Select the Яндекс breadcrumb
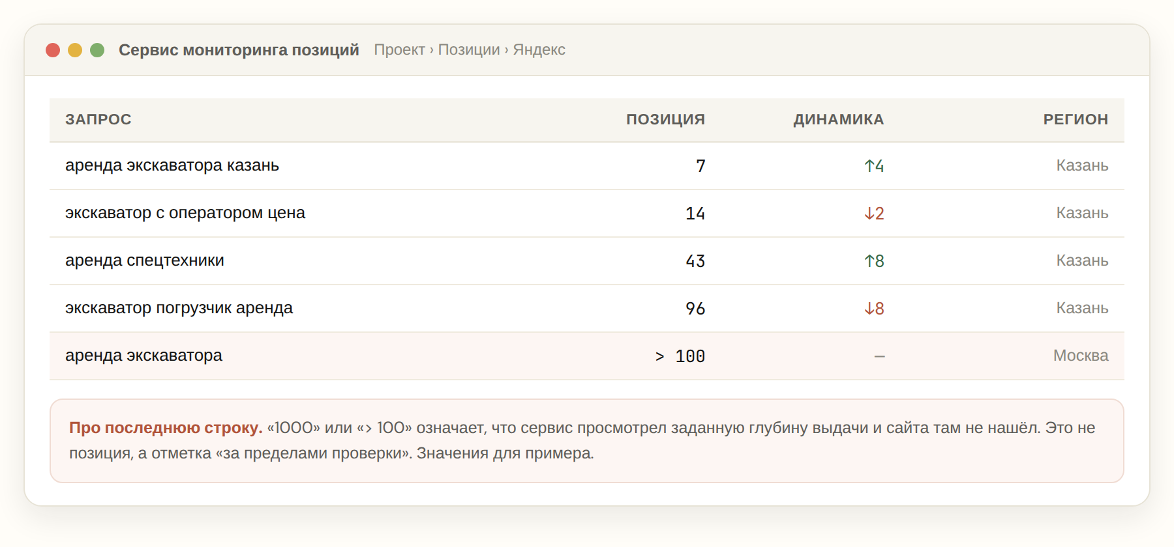1174x547 pixels. [x=539, y=50]
